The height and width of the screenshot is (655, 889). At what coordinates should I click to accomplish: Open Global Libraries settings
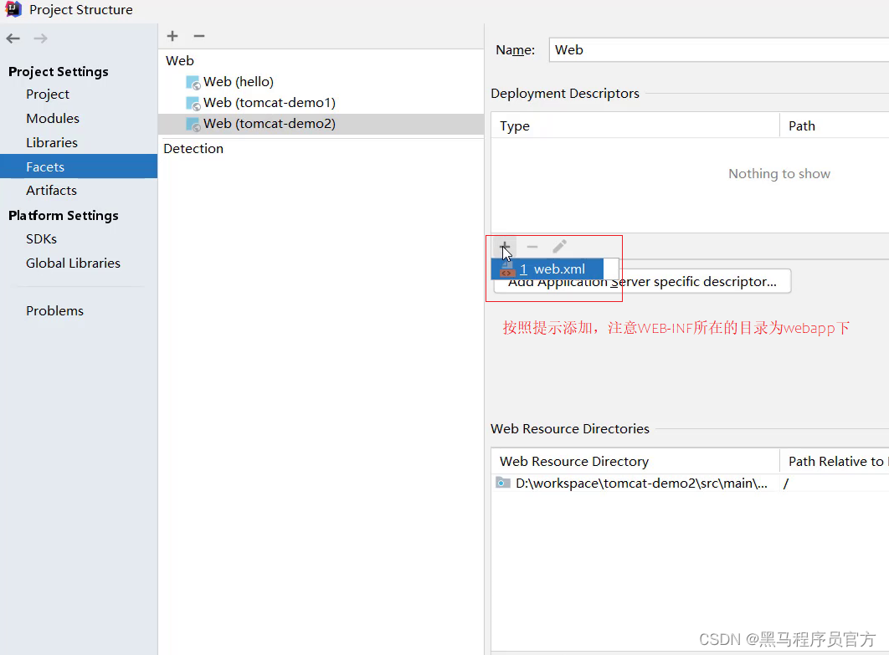point(73,263)
